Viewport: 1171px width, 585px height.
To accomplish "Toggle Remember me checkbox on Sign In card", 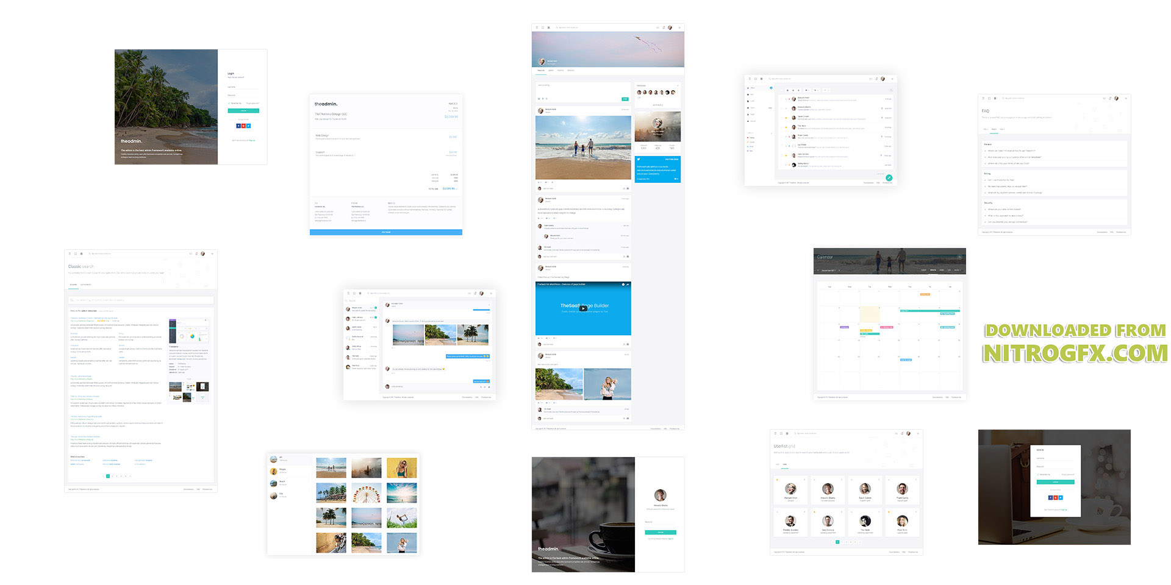I will [x=1037, y=474].
